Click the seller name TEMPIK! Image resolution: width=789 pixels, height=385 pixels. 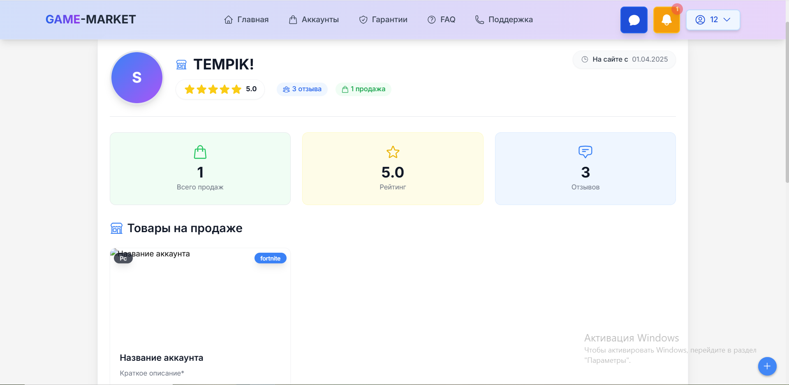pyautogui.click(x=224, y=65)
